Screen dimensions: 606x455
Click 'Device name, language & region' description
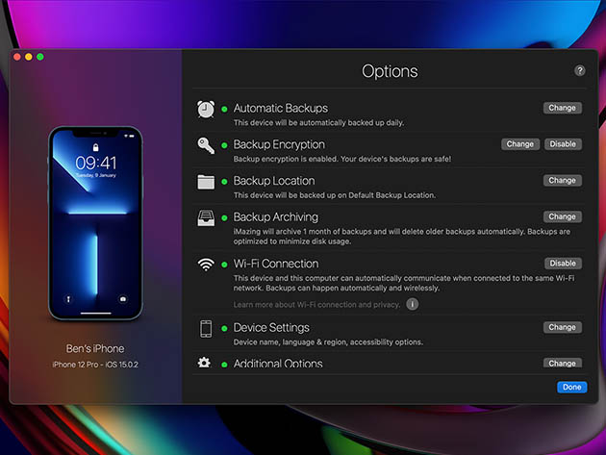click(x=328, y=342)
